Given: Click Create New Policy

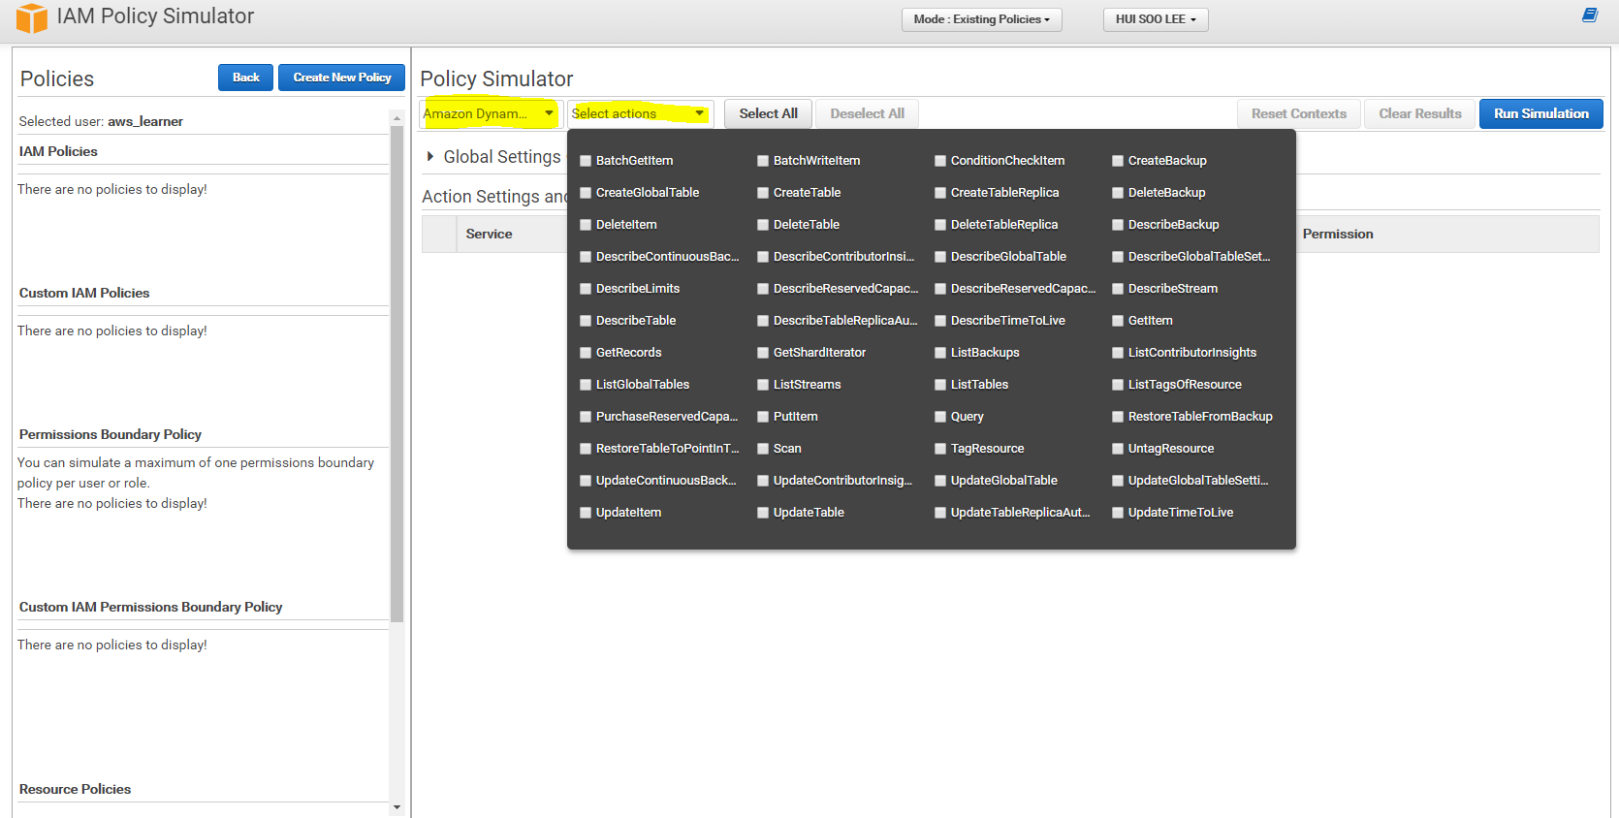Looking at the screenshot, I should [342, 78].
